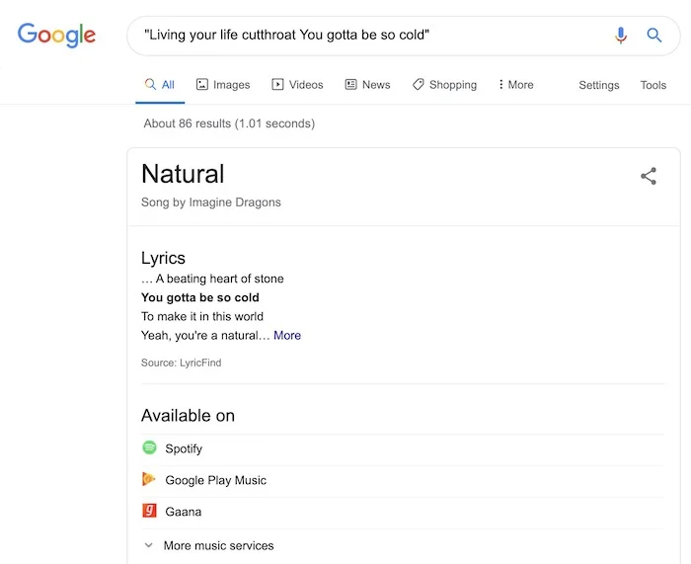The width and height of the screenshot is (691, 564).
Task: Click About 86 results count text
Action: click(x=229, y=123)
